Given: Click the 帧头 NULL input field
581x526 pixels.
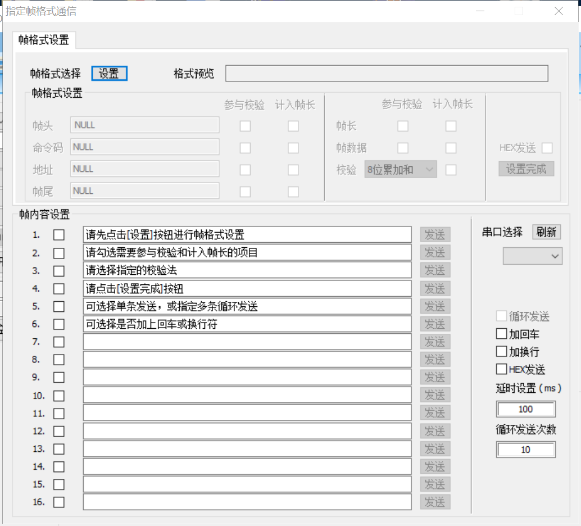Looking at the screenshot, I should coord(145,125).
